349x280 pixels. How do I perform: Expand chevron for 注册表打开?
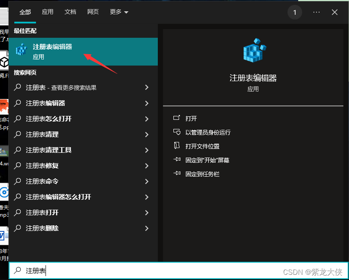pos(147,212)
